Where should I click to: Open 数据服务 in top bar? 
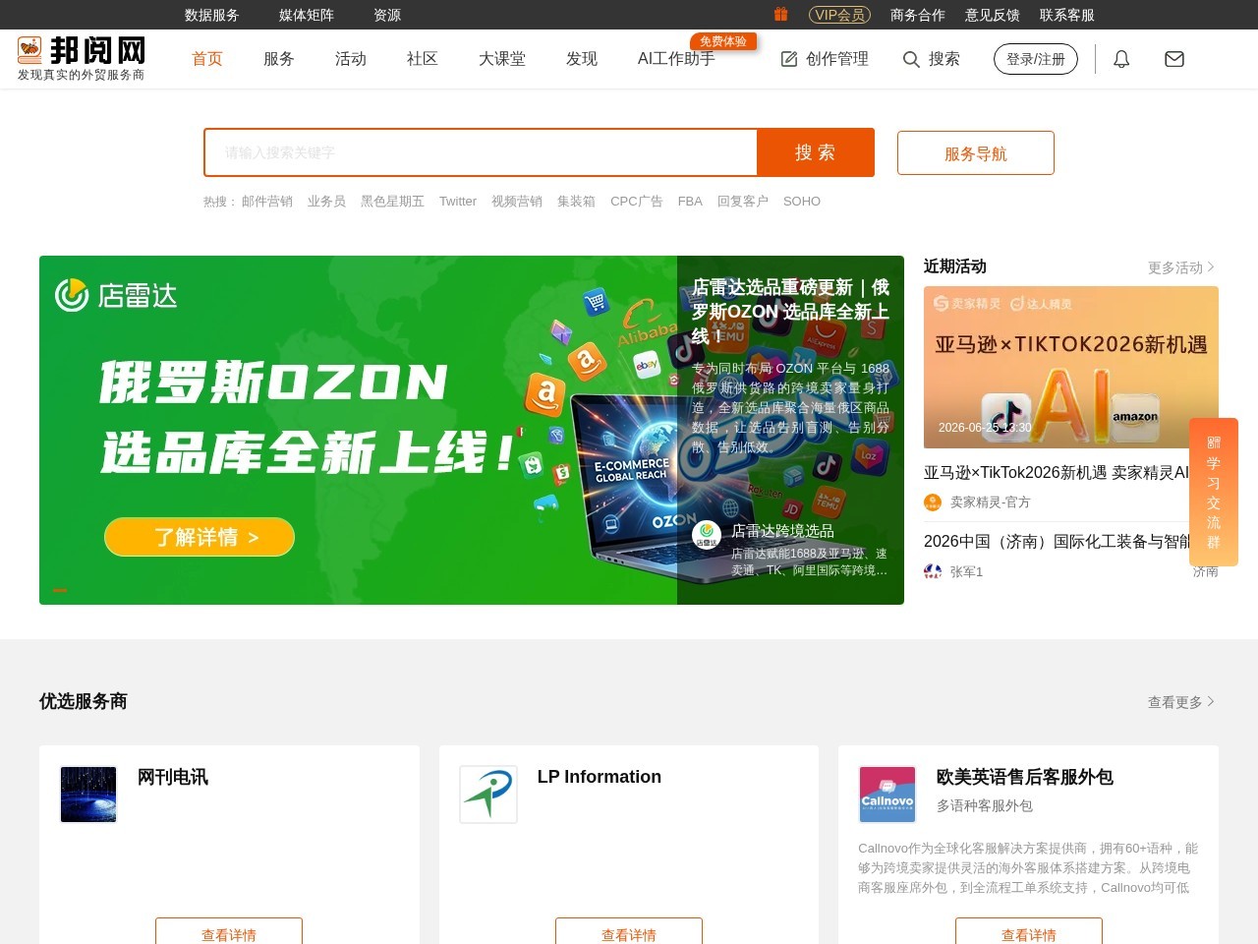pyautogui.click(x=212, y=15)
